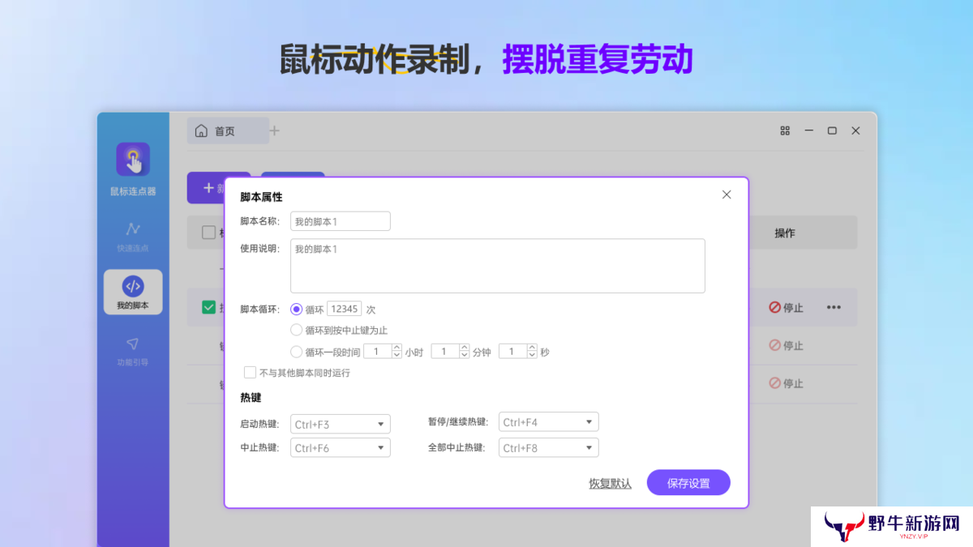The width and height of the screenshot is (973, 547).
Task: Toggle the header select-all checkbox
Action: point(209,233)
